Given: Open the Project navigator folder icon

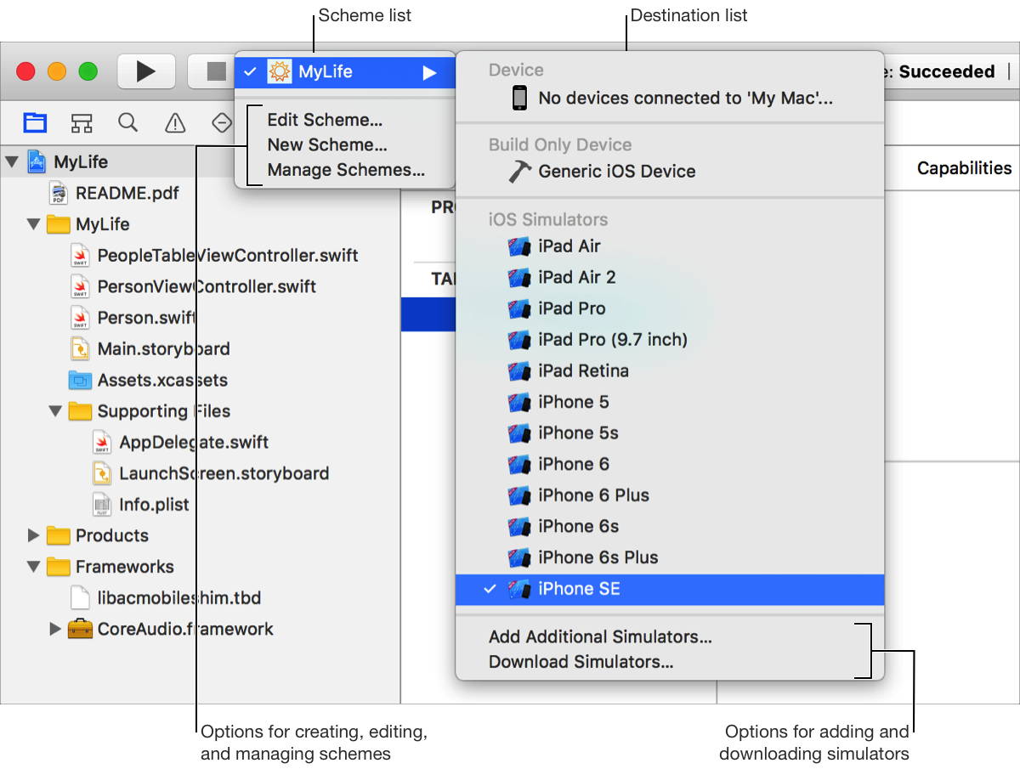Looking at the screenshot, I should (35, 123).
